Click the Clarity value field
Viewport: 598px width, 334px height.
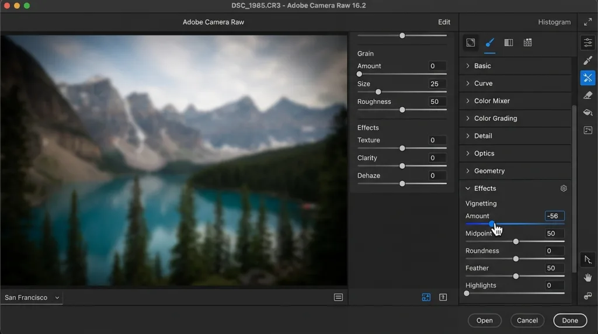[437, 158]
